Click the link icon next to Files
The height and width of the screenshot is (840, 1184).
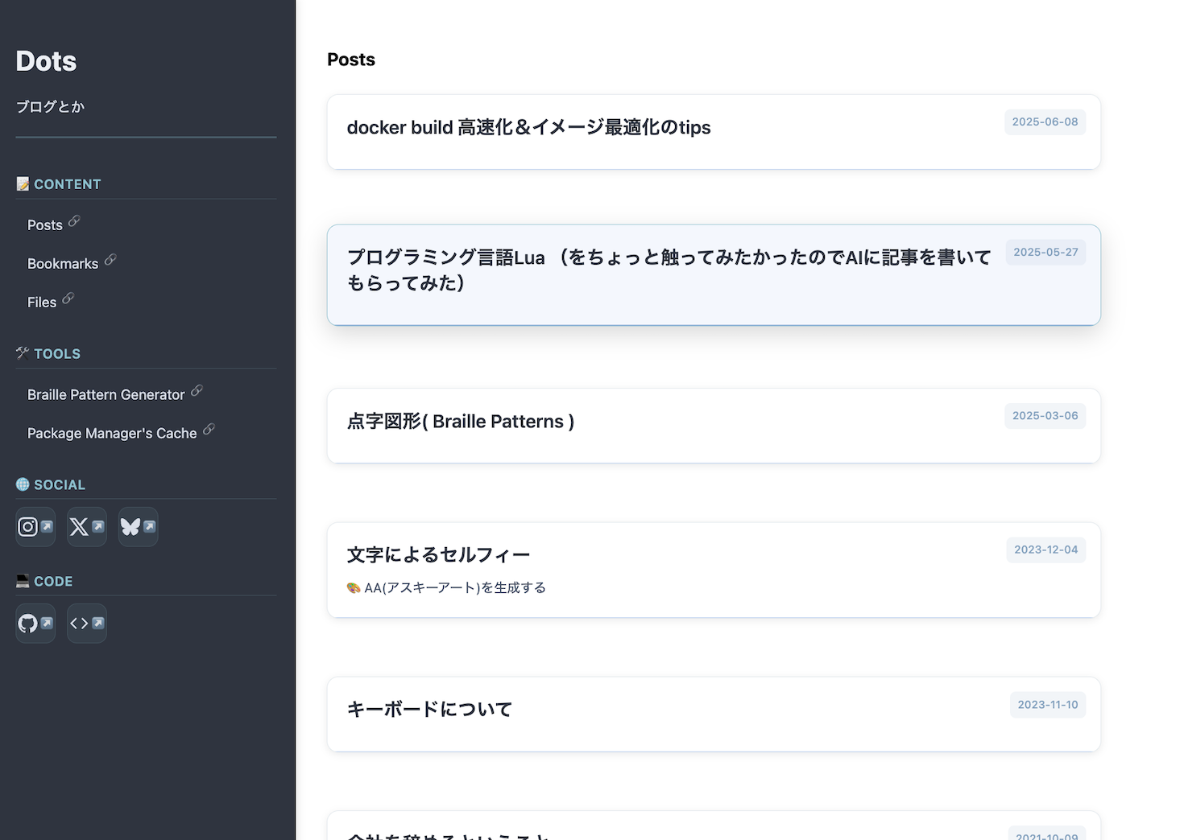coord(68,298)
